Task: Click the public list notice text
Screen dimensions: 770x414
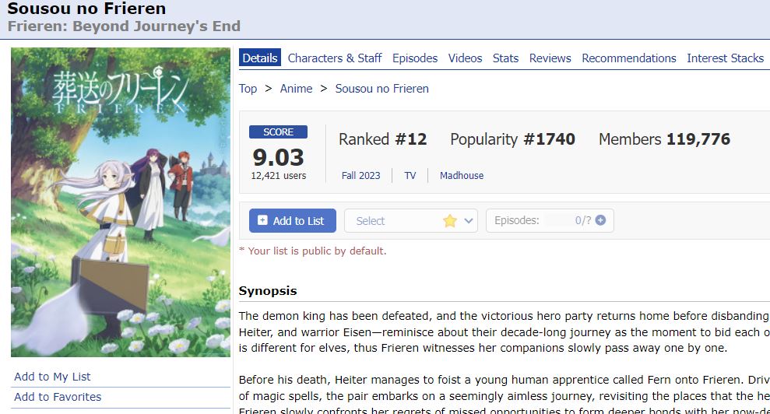Action: pyautogui.click(x=313, y=251)
